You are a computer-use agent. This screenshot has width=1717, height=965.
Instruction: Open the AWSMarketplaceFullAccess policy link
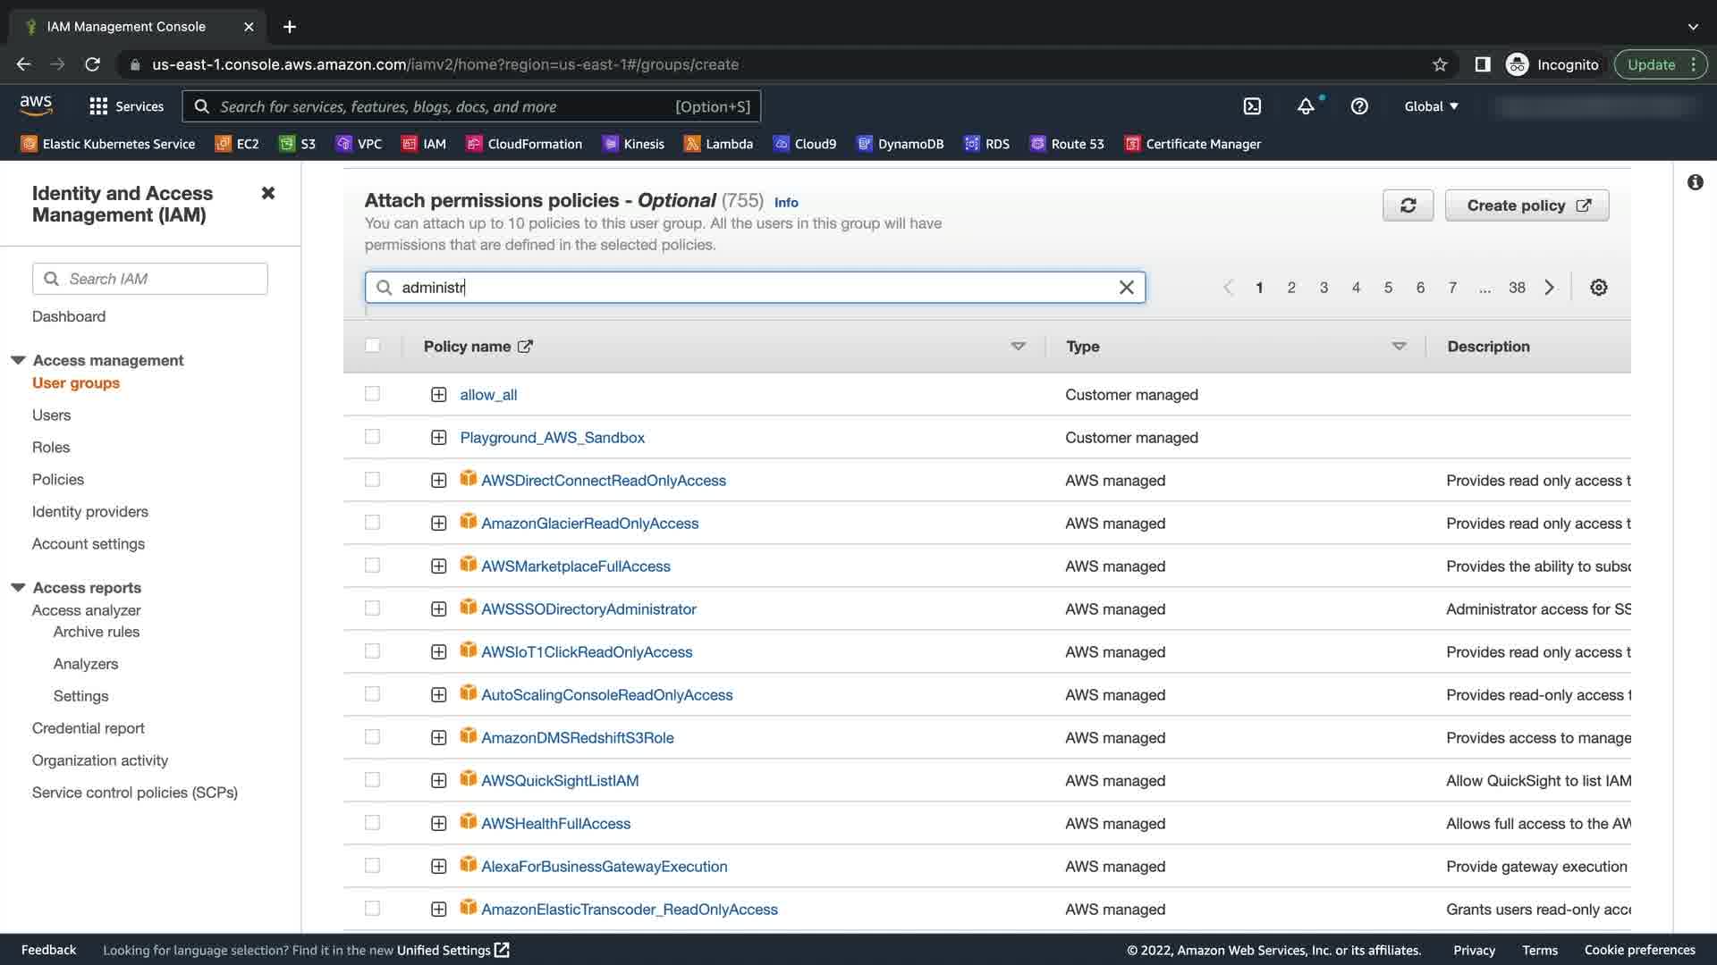click(575, 566)
